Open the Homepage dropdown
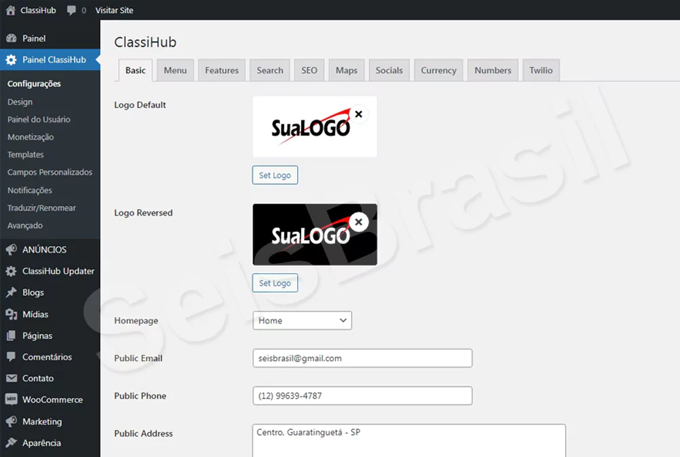 (x=303, y=320)
